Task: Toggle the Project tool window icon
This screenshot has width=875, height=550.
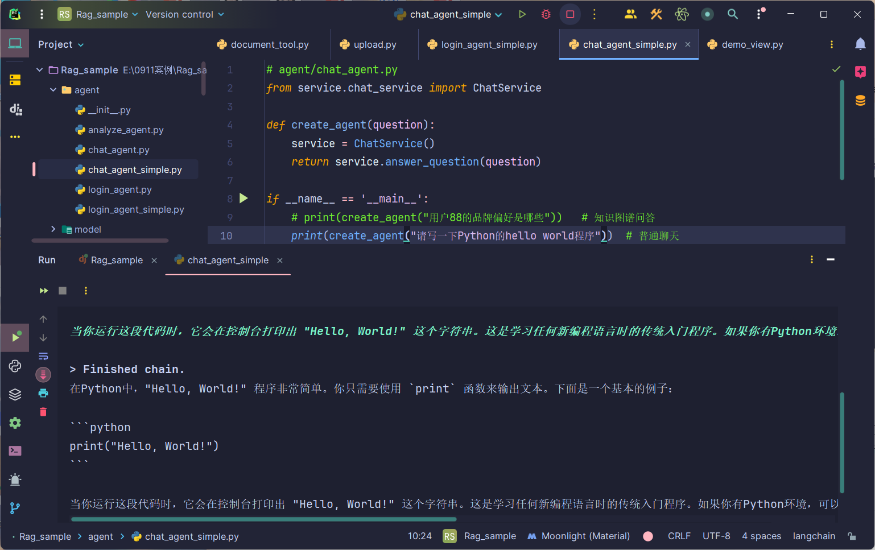Action: click(15, 44)
